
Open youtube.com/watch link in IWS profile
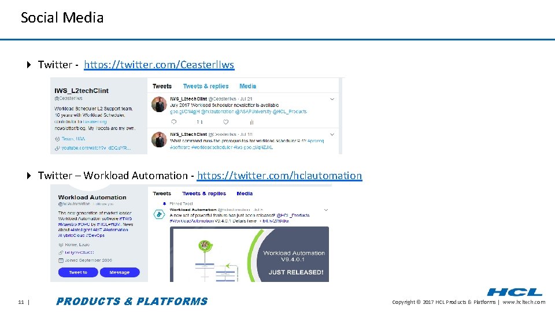pyautogui.click(x=97, y=148)
